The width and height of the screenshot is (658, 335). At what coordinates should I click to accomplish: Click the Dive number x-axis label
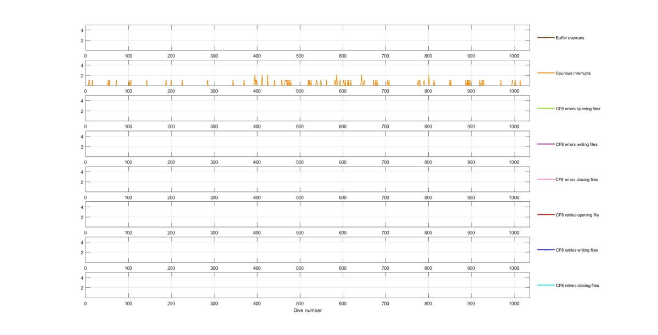[308, 311]
